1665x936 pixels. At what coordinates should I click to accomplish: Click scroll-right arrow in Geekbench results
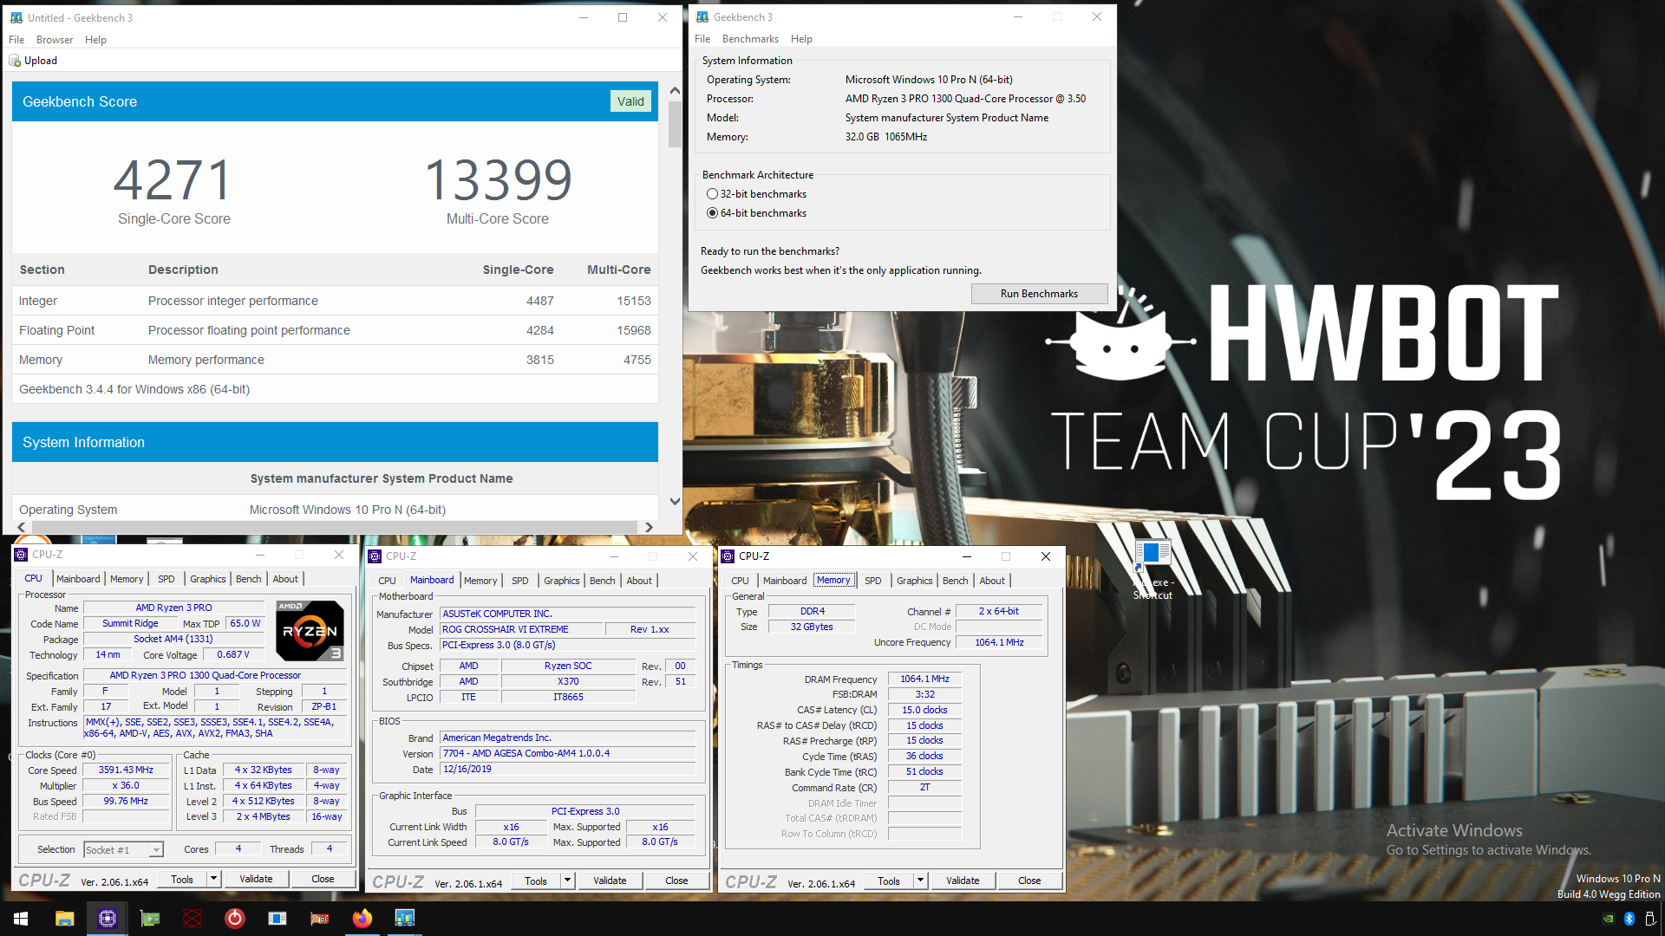click(649, 527)
